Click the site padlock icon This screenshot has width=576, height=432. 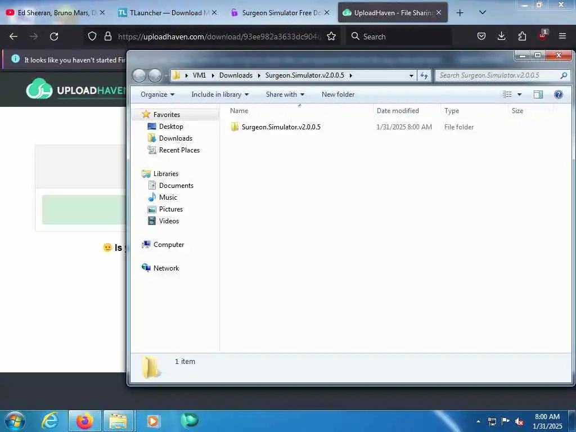point(107,36)
